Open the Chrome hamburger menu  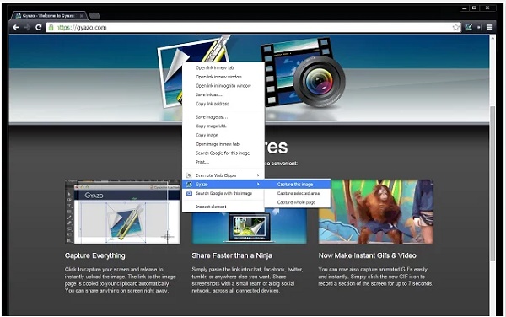click(489, 28)
